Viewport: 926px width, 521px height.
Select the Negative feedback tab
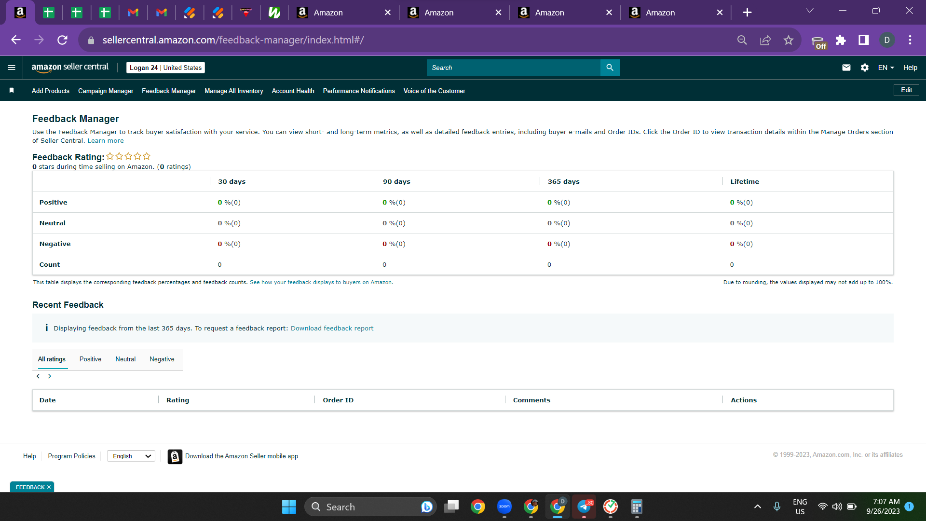[162, 359]
